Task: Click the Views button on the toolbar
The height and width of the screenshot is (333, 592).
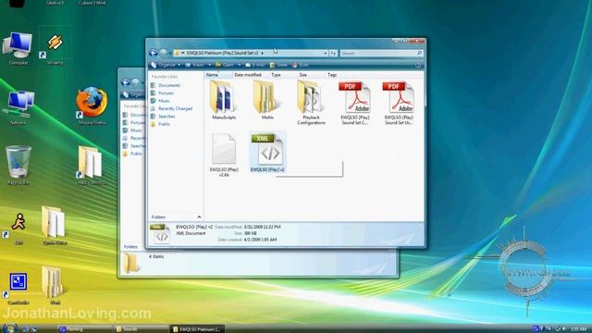Action: 195,65
